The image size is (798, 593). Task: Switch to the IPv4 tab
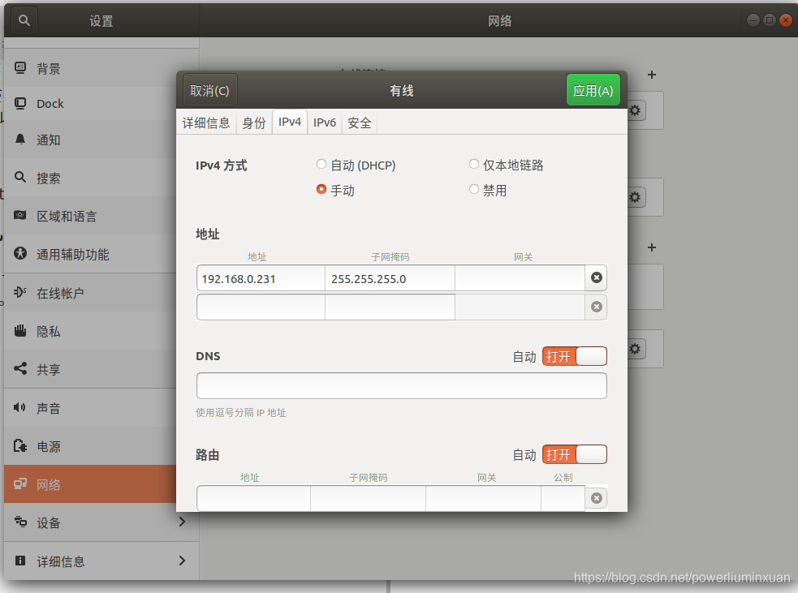290,122
